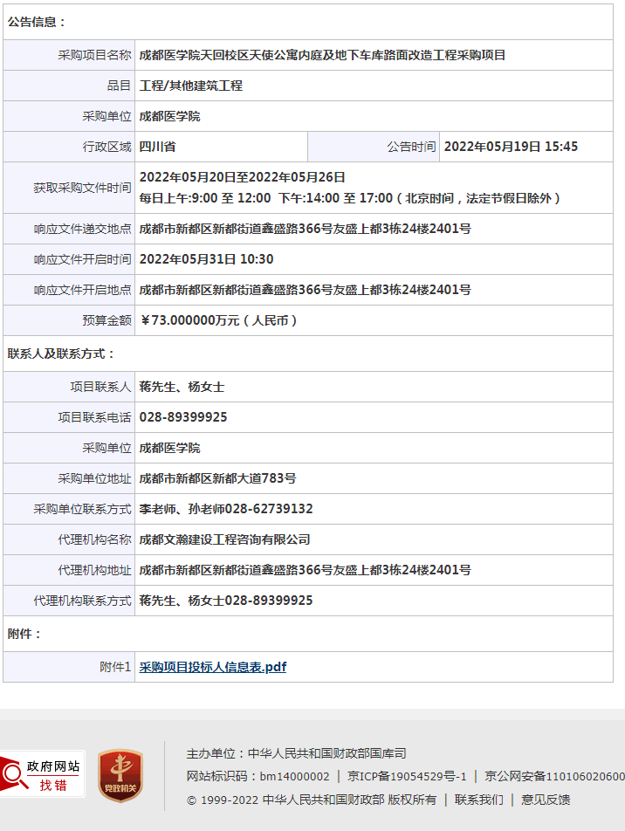Click the 联系人及联系方式: section header

[61, 354]
